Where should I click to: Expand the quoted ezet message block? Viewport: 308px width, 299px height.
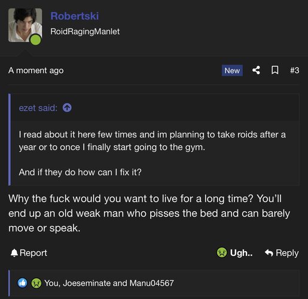click(154, 139)
